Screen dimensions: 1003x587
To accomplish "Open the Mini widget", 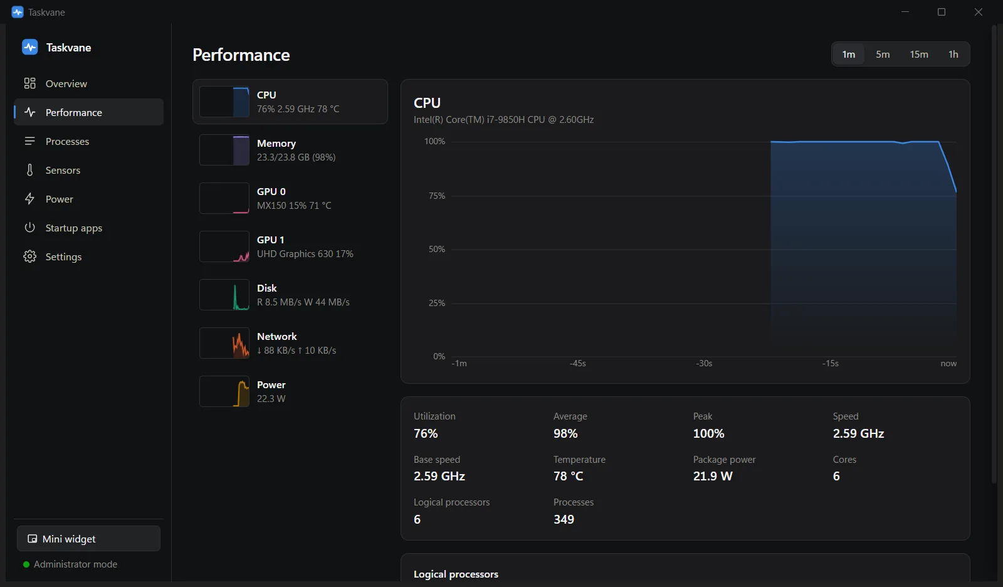I will coord(88,539).
